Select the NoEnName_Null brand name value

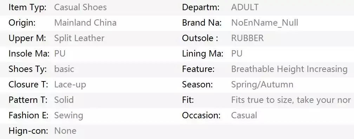coord(264,23)
